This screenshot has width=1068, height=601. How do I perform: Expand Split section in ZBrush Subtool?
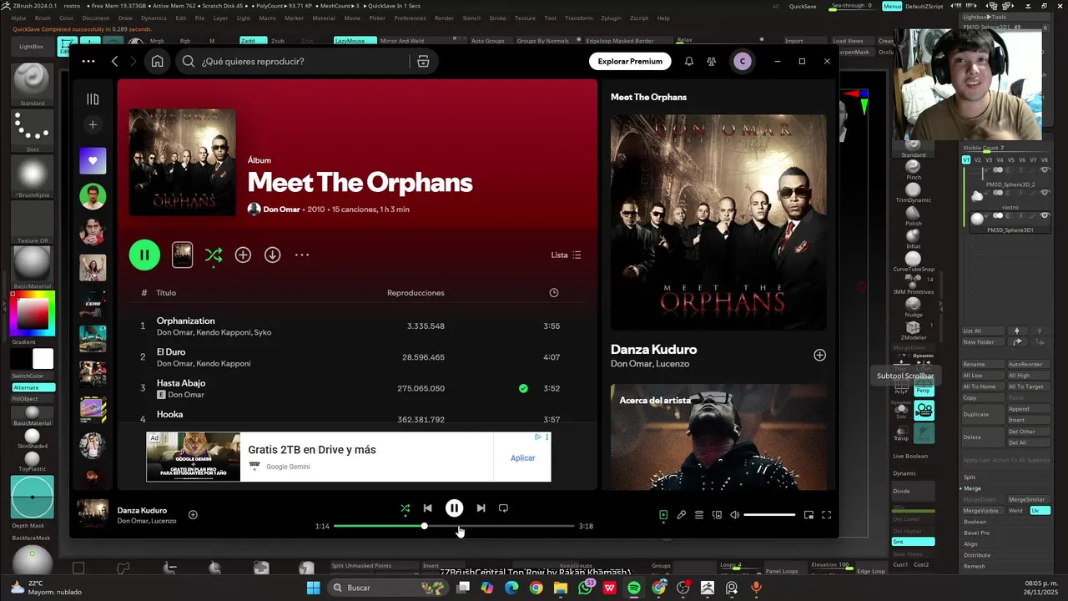970,477
